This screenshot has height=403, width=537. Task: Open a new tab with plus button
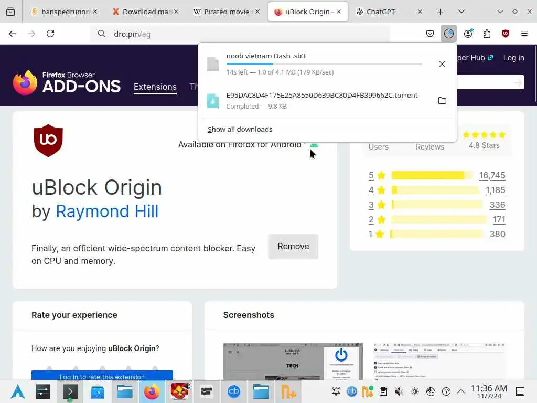coord(441,12)
